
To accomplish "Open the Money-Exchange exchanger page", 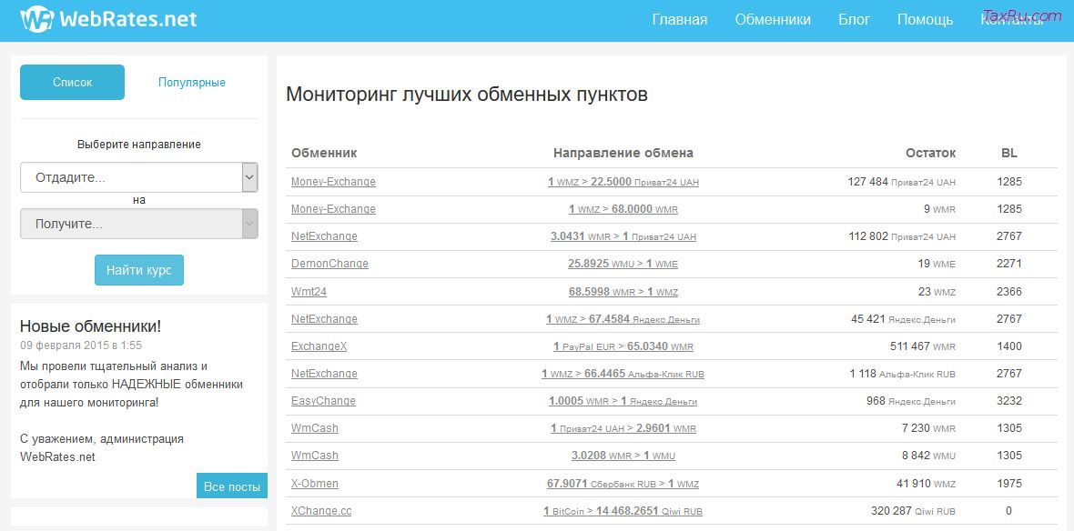I will click(332, 182).
